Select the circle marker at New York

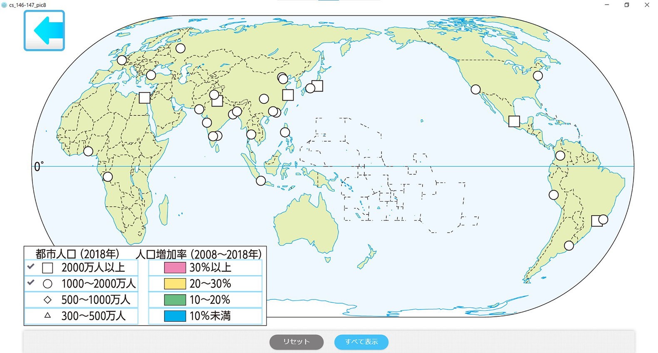[x=538, y=76]
